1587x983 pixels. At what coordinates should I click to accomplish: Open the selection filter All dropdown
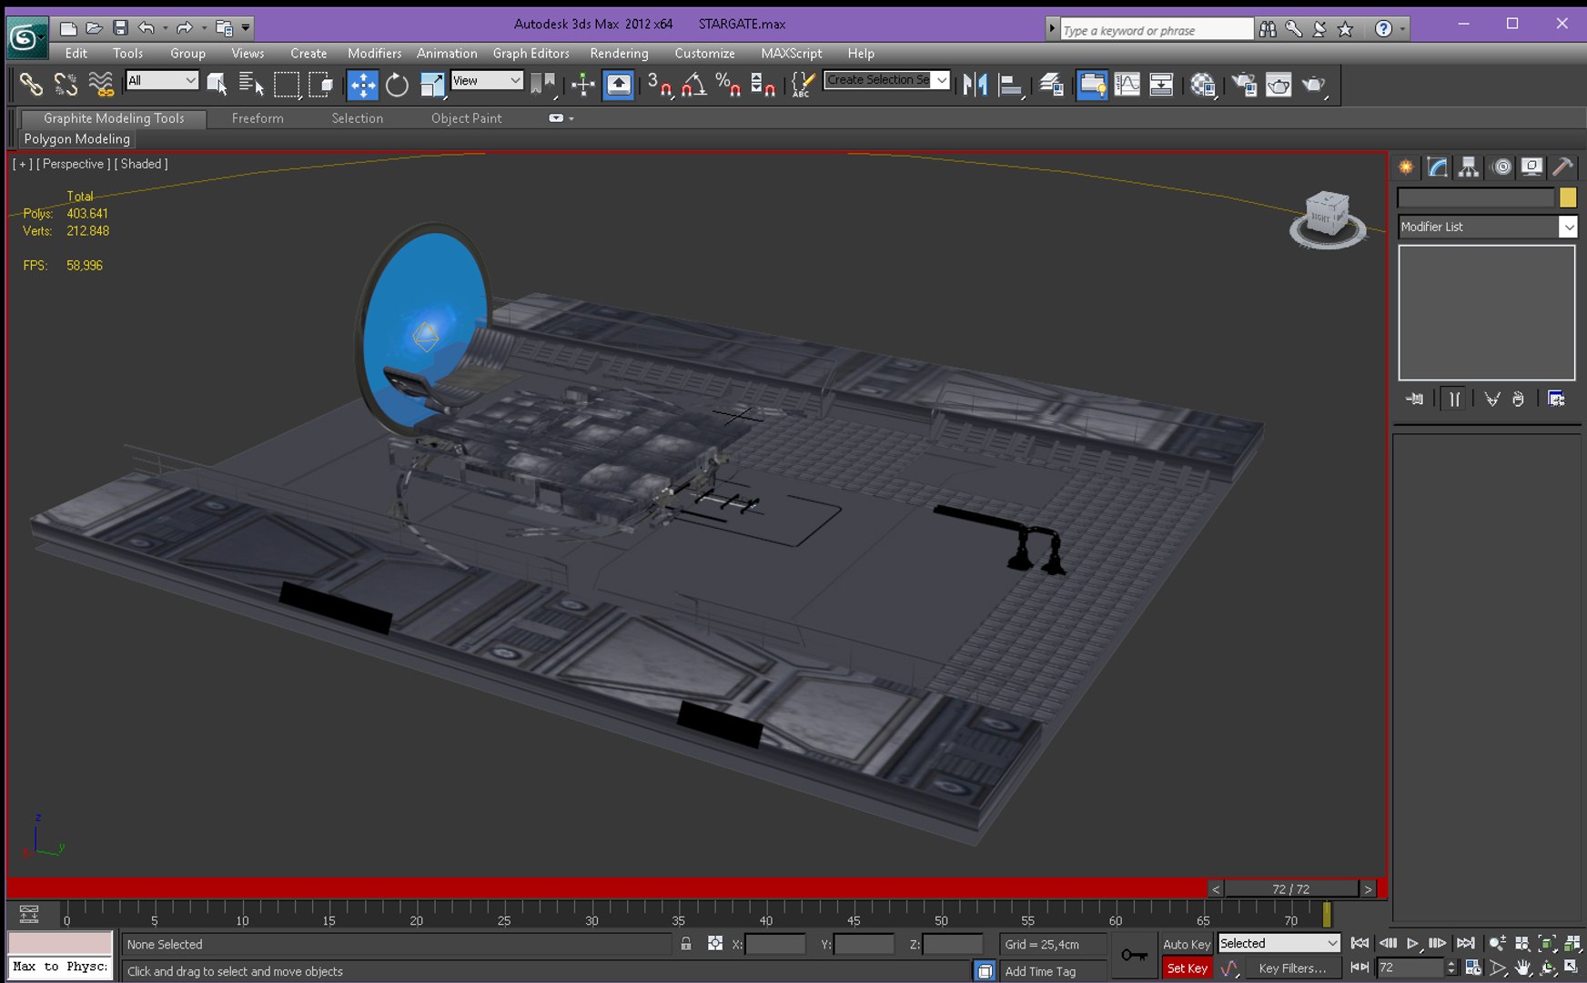click(x=162, y=80)
